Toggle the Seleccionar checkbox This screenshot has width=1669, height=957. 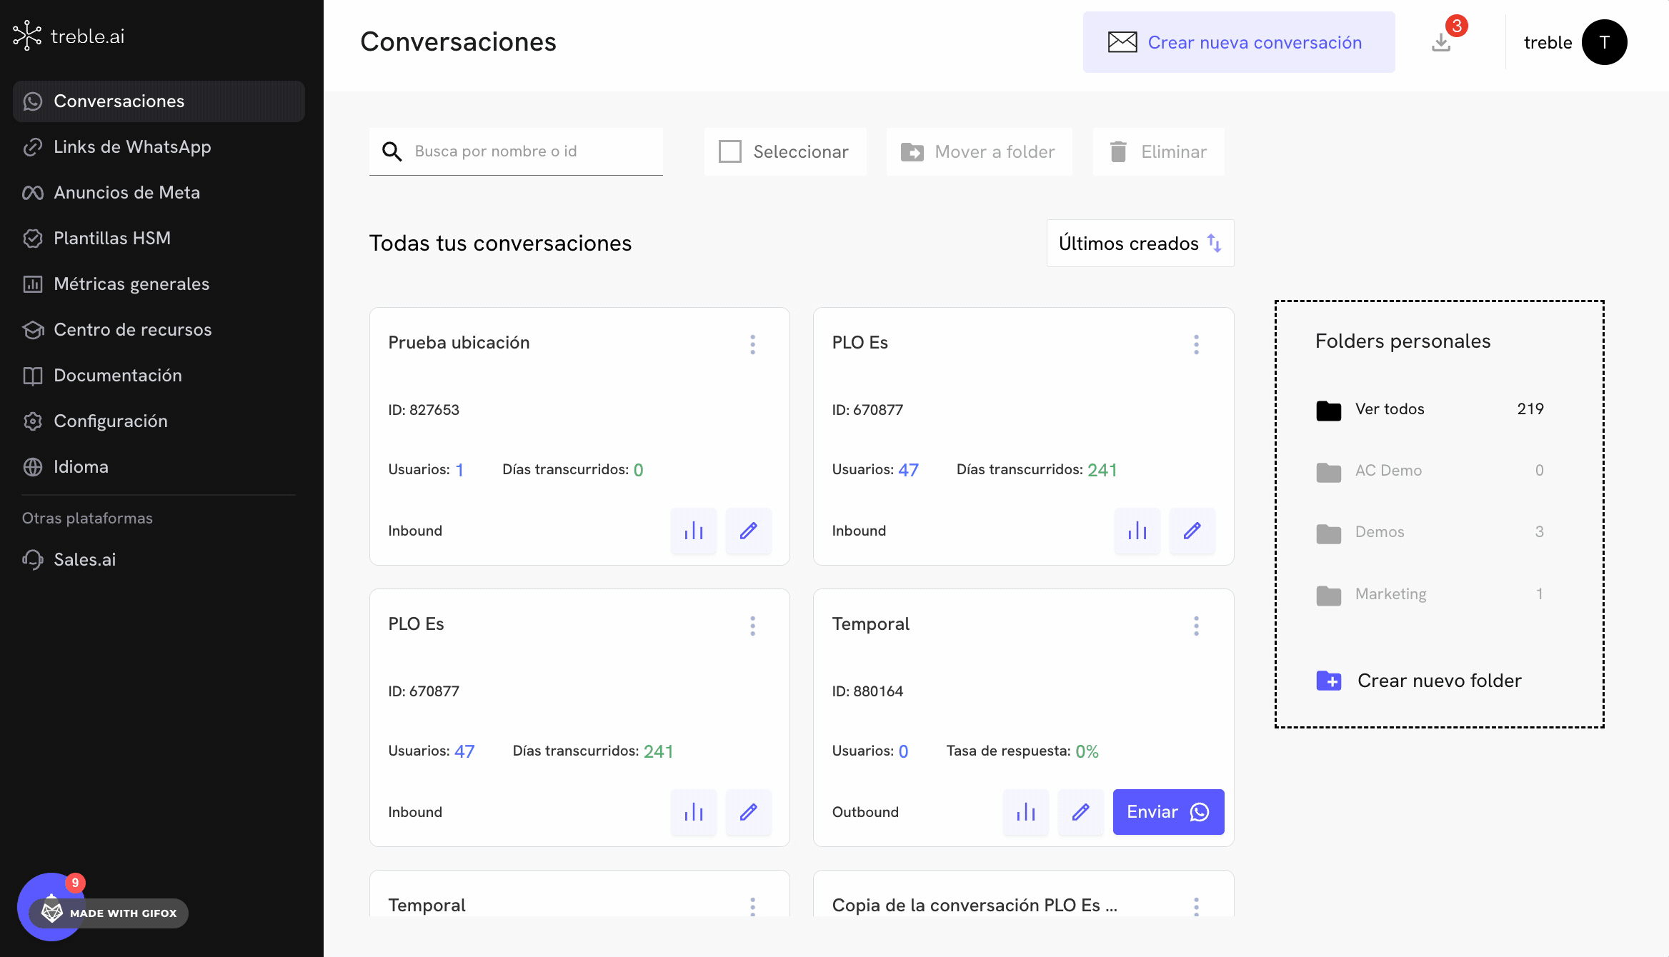[730, 151]
